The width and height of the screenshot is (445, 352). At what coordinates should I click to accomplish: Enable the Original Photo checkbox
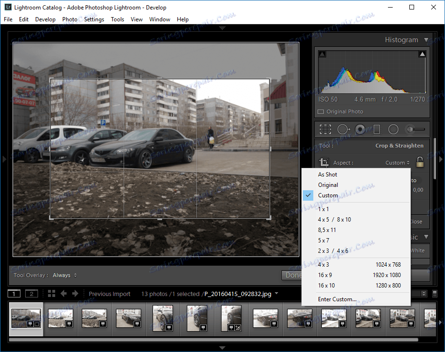coord(321,112)
